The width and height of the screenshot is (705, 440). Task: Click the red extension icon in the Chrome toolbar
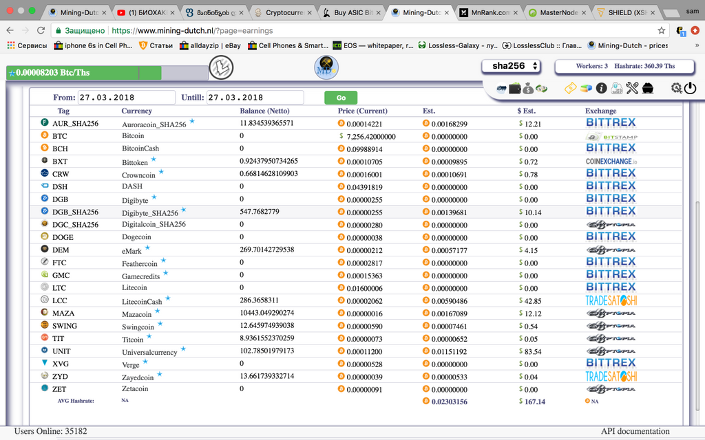(x=695, y=30)
